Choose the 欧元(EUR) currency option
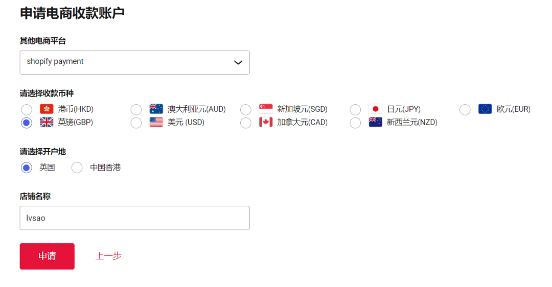The image size is (552, 287). 465,109
